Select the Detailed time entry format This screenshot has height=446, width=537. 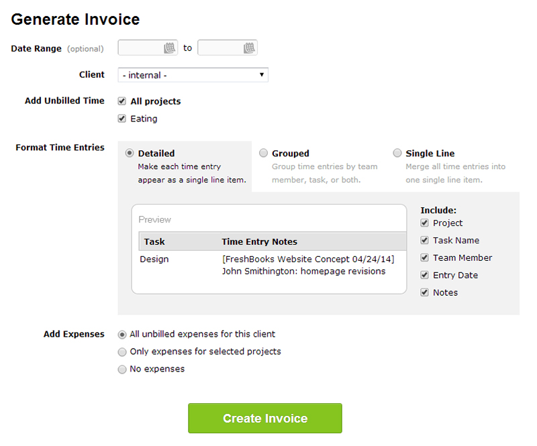[130, 153]
